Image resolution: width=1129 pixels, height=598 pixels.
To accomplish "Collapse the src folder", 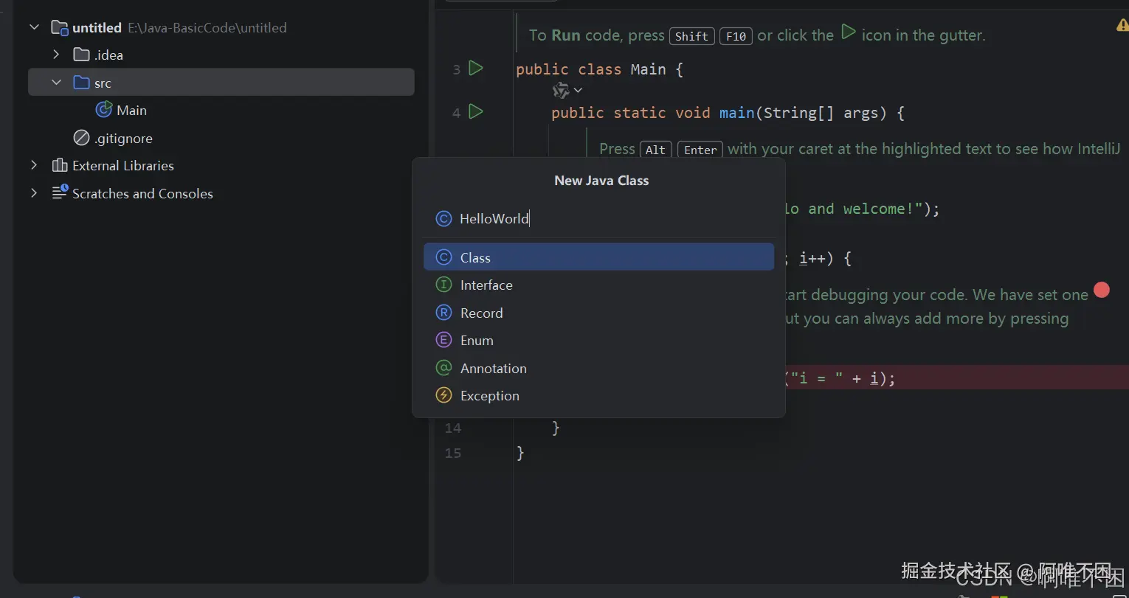I will (x=56, y=83).
